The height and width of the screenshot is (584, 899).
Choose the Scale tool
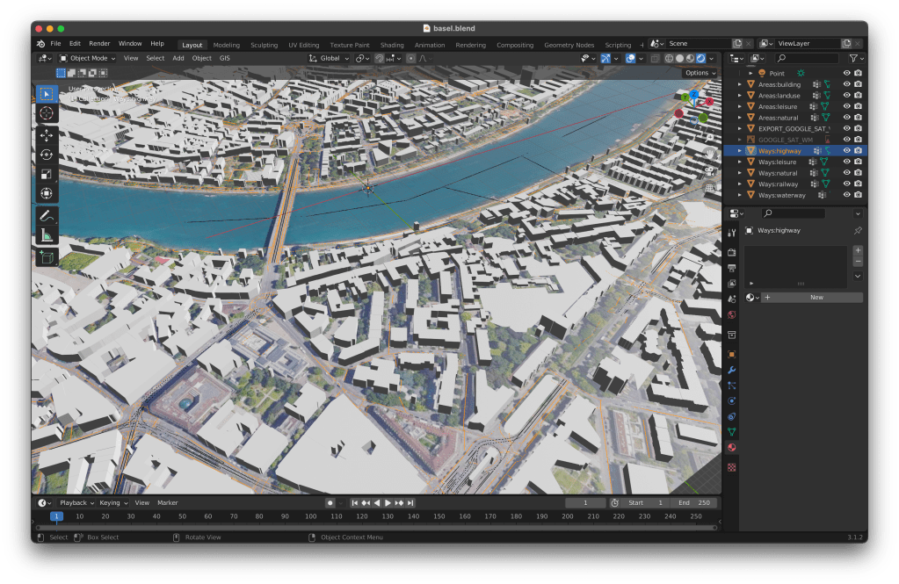pos(47,174)
